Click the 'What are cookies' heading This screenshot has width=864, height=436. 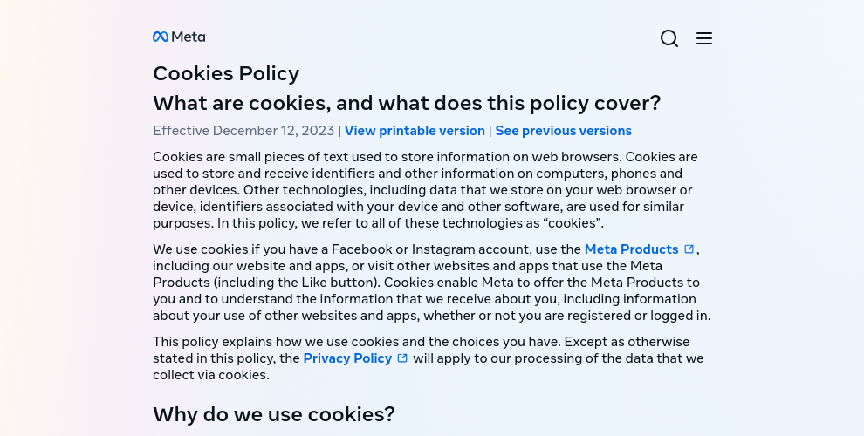(407, 103)
